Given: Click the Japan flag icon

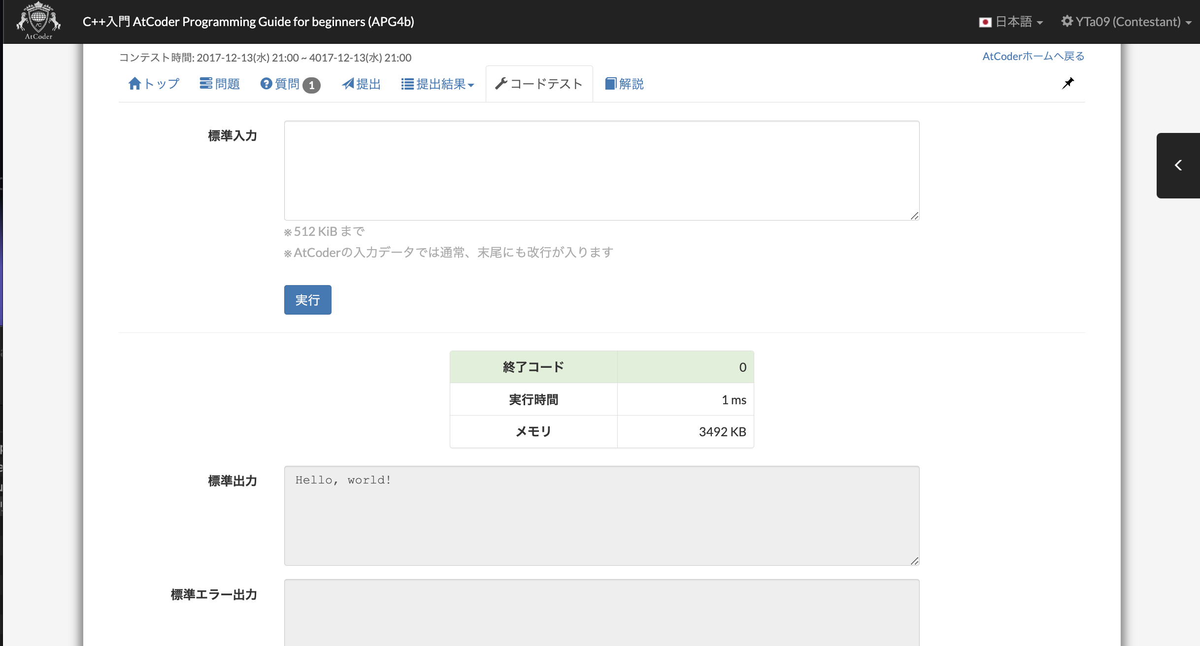Looking at the screenshot, I should click(985, 22).
